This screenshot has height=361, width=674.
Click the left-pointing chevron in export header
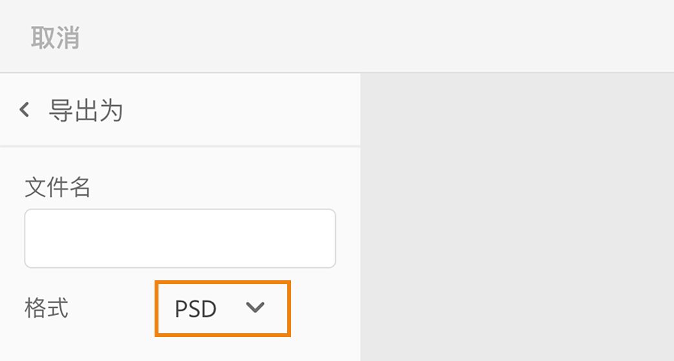point(25,110)
